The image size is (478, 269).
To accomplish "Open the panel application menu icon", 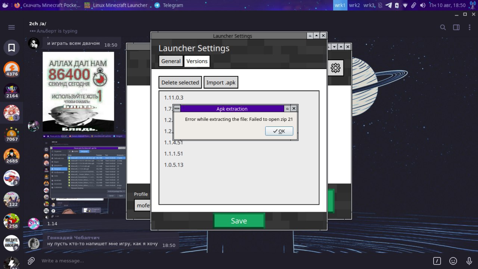I will click(x=5, y=5).
